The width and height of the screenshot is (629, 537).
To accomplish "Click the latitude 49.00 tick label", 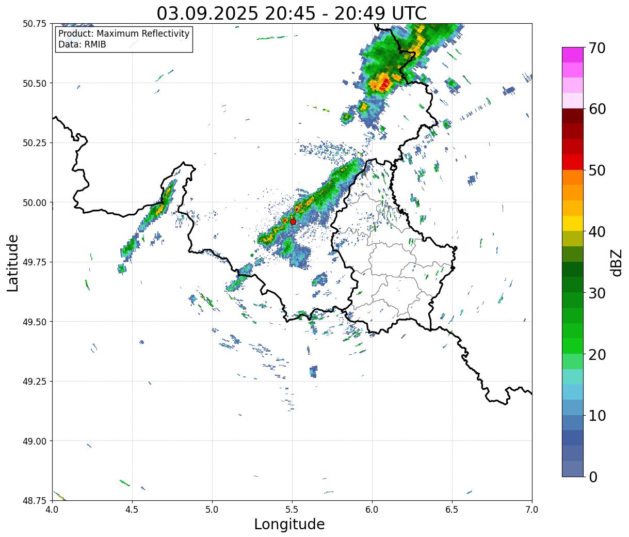I will [34, 441].
